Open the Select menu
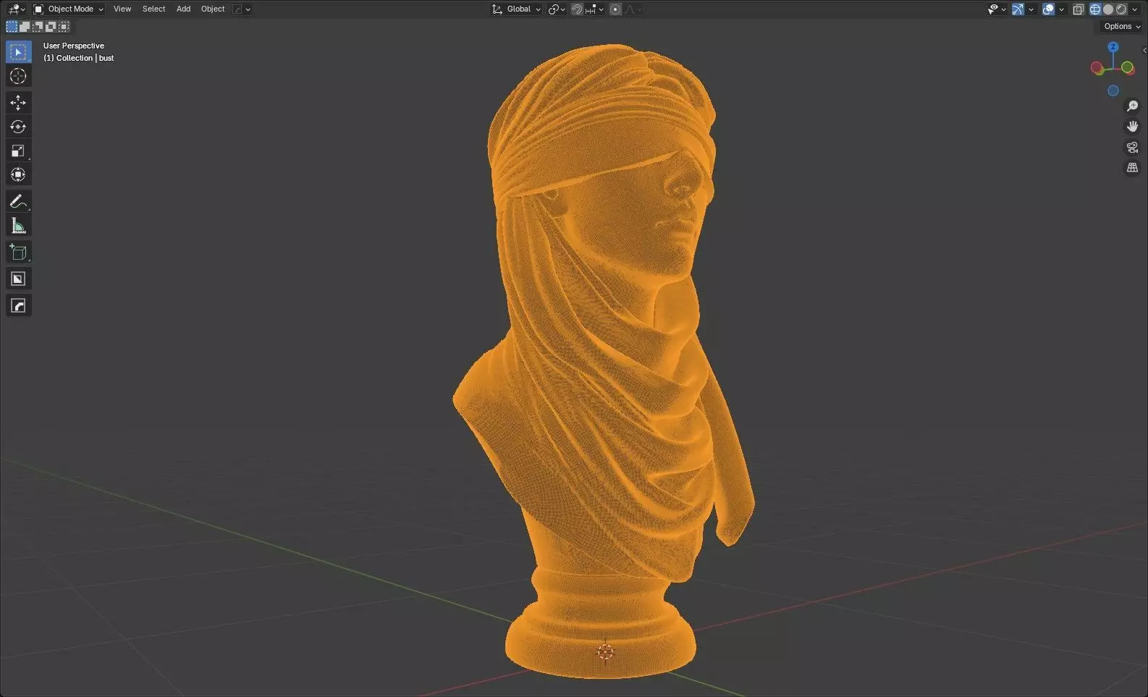Viewport: 1148px width, 697px height. 153,9
